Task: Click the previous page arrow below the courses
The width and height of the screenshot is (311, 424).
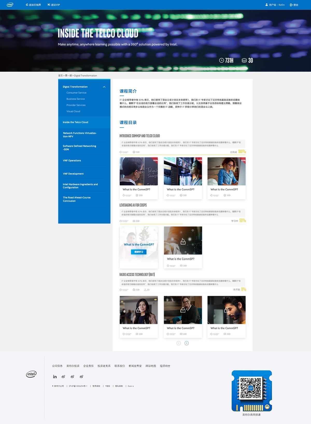Action: pos(179,343)
